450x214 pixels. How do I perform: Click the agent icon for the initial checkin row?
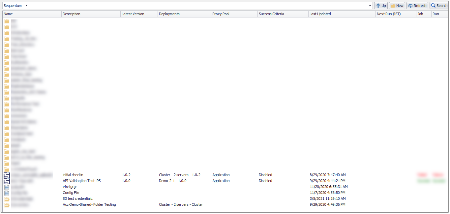pos(7,175)
